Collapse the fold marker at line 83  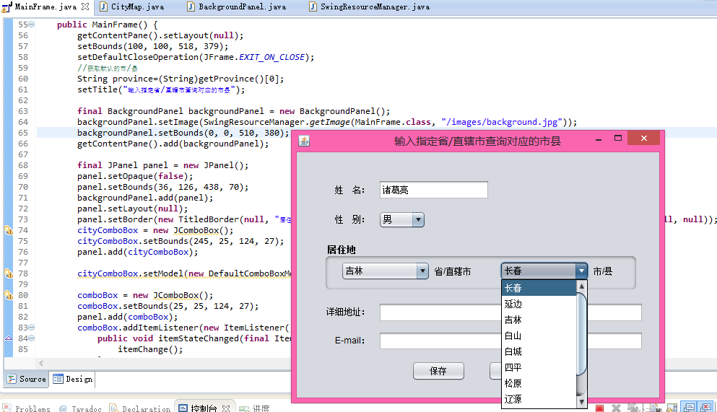coord(32,328)
